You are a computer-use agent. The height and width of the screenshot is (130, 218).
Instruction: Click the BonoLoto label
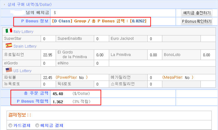(172, 55)
